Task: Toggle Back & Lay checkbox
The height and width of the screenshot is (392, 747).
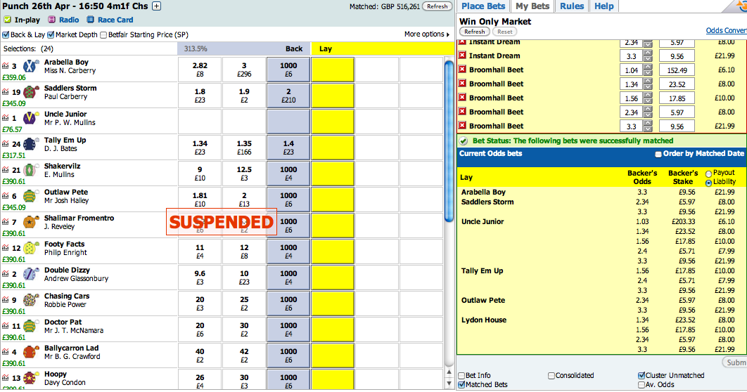Action: [6, 34]
